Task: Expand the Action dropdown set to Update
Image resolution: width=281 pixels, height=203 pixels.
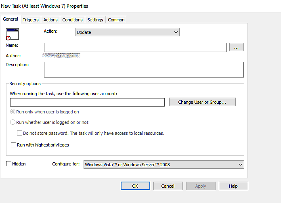Action: (x=128, y=32)
